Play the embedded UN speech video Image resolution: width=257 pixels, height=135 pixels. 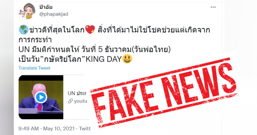41,97
